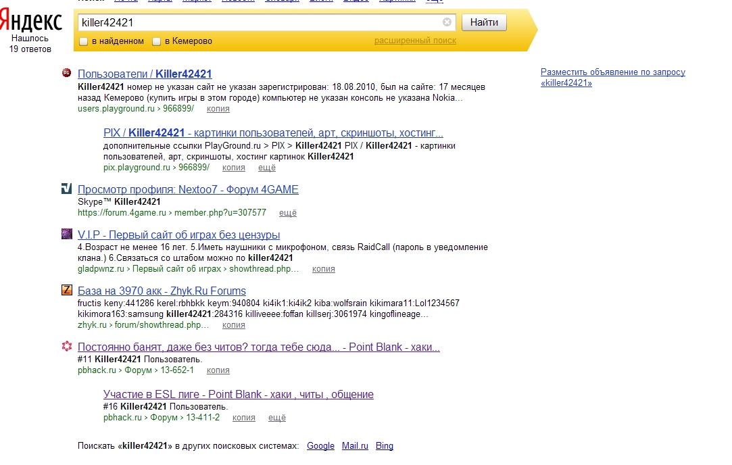This screenshot has width=732, height=465.
Task: Click the red pbhack favicon icon
Action: [66, 347]
